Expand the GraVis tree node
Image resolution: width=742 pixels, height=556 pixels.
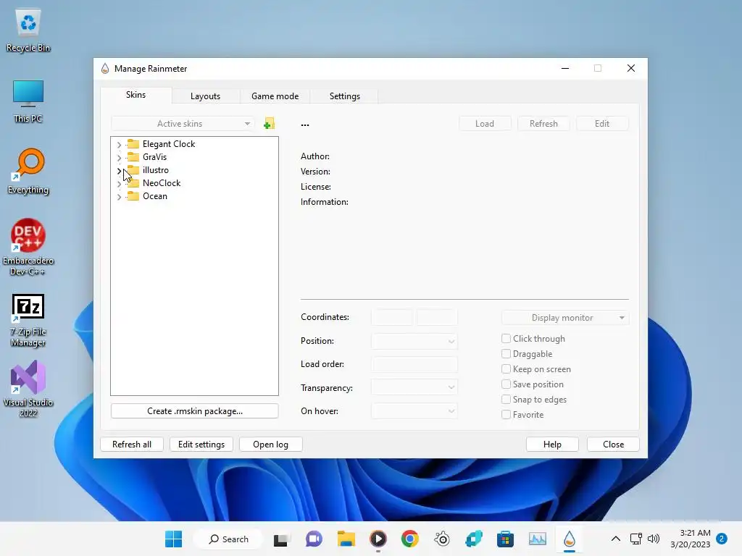pos(119,157)
